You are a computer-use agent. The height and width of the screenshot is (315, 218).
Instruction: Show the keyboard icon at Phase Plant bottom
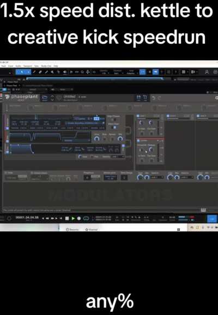(x=203, y=210)
